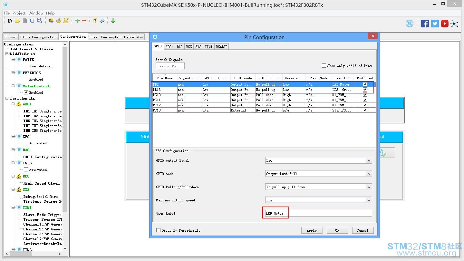The height and width of the screenshot is (261, 464).
Task: Open a project with the folder icon
Action: point(17,21)
